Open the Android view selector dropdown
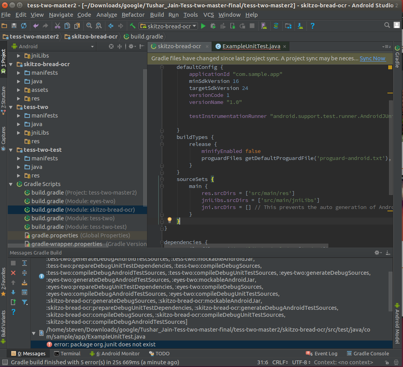403x367 pixels. tap(53, 46)
